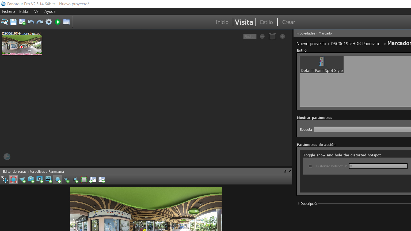Select the add sound speaker tool
411x231 pixels.
[76, 180]
